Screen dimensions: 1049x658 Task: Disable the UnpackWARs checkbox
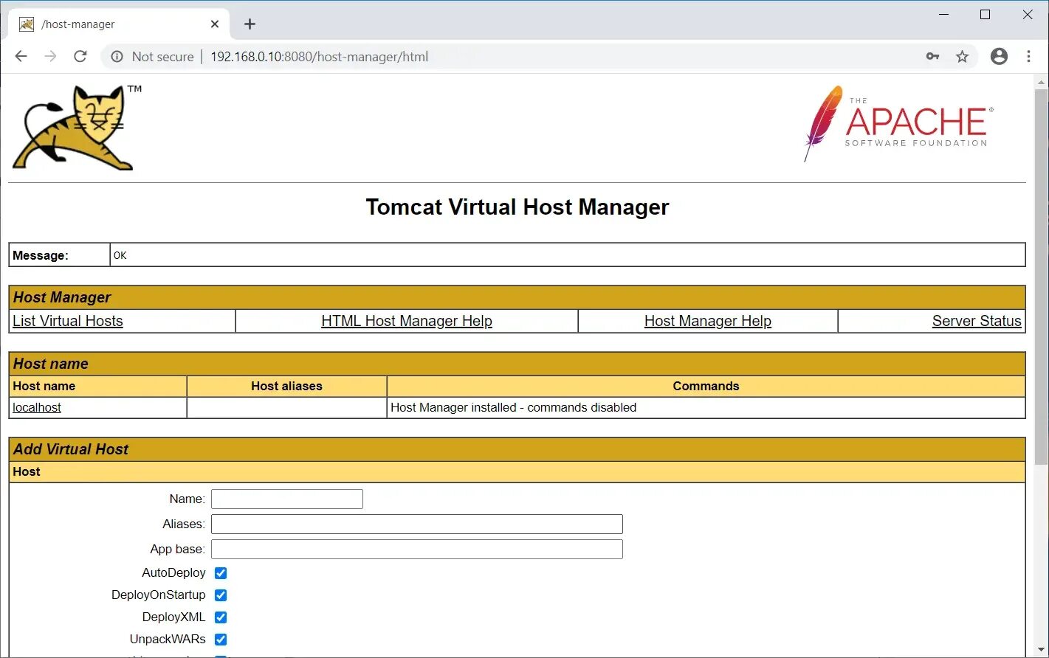221,640
